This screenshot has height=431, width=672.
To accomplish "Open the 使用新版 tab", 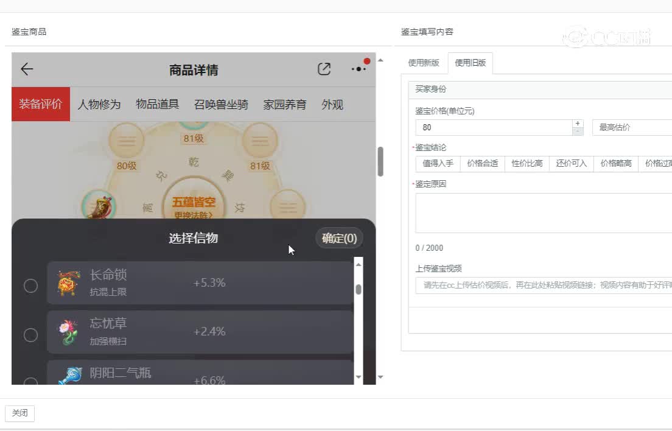I will tap(424, 63).
